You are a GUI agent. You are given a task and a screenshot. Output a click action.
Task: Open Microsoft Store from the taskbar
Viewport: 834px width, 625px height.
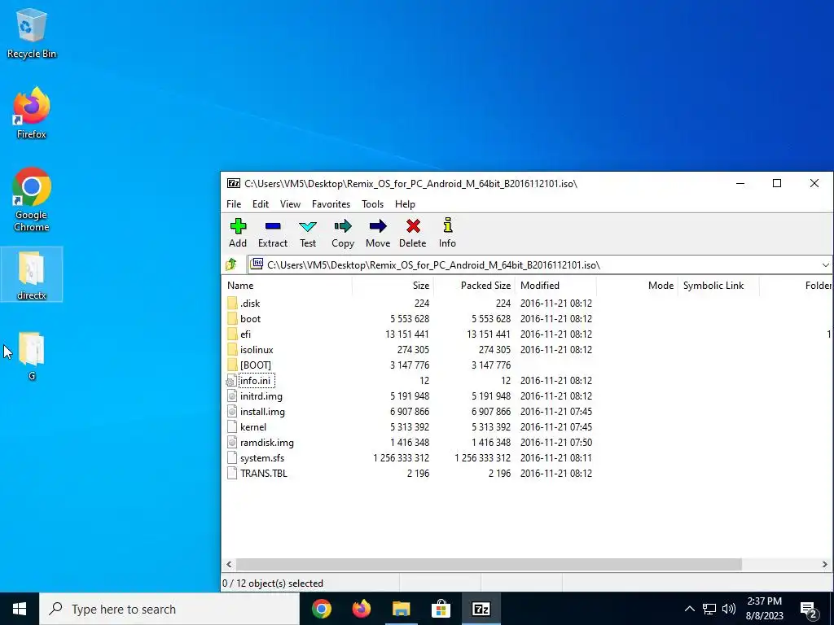point(441,609)
